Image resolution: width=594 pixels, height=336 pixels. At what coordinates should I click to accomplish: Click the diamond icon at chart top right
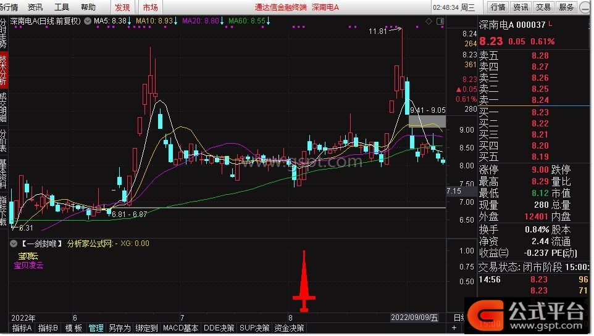coord(429,21)
